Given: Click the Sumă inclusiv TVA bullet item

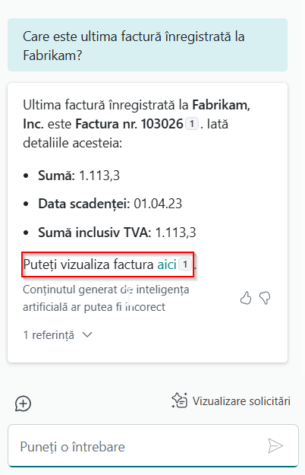Looking at the screenshot, I should (x=117, y=233).
